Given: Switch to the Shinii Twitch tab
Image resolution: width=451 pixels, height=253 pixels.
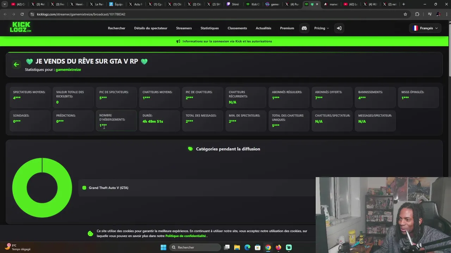Looking at the screenshot, I should [x=233, y=4].
